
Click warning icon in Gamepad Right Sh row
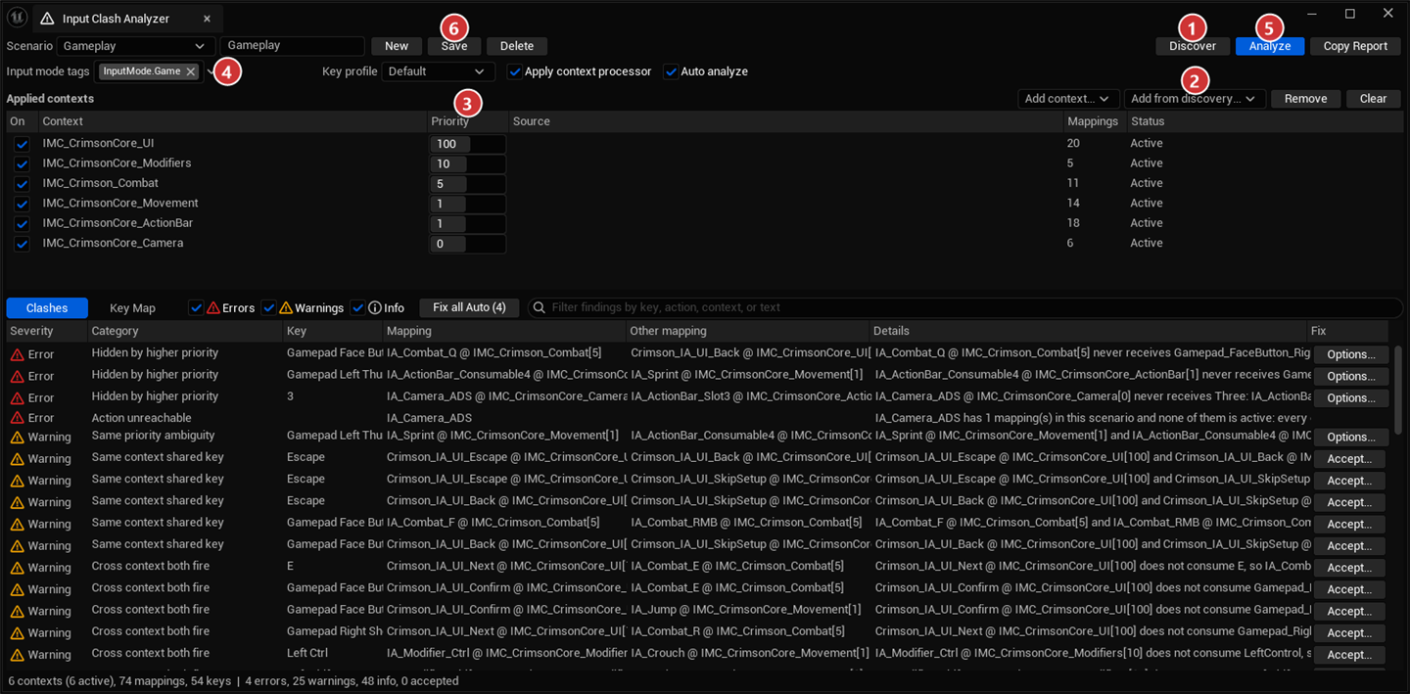tap(17, 632)
